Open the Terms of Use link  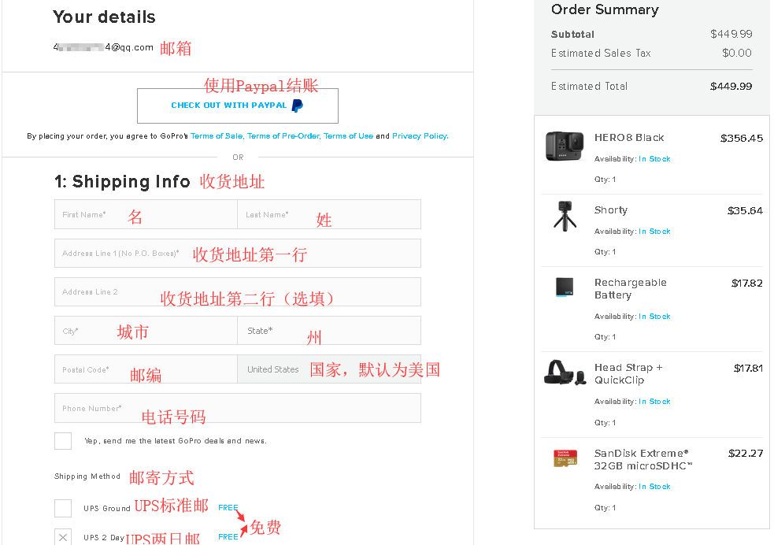349,135
